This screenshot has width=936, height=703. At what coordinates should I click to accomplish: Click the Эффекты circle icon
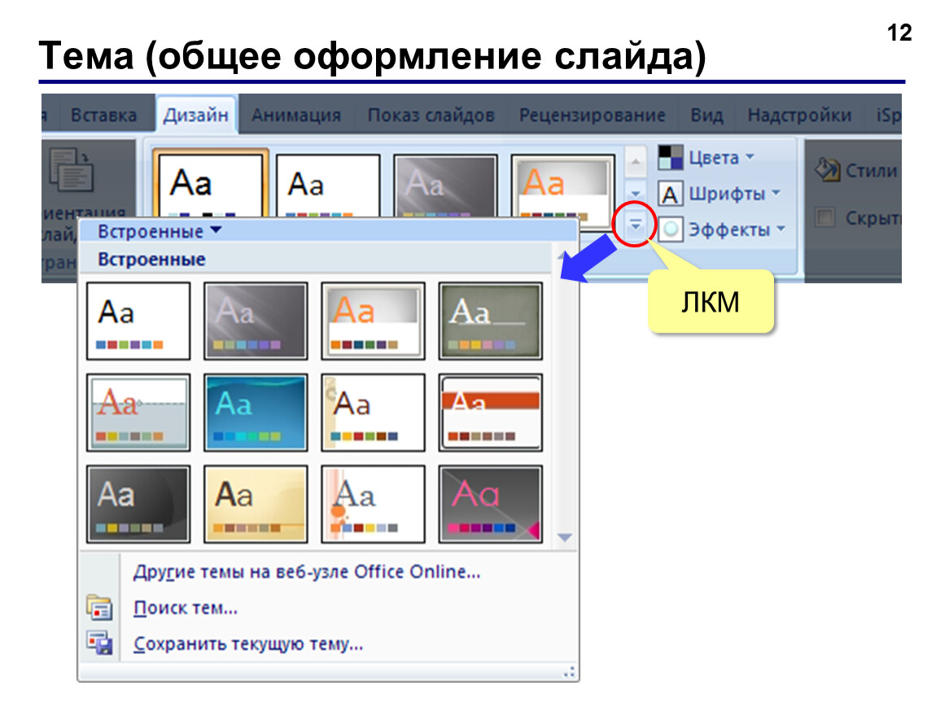[x=671, y=229]
